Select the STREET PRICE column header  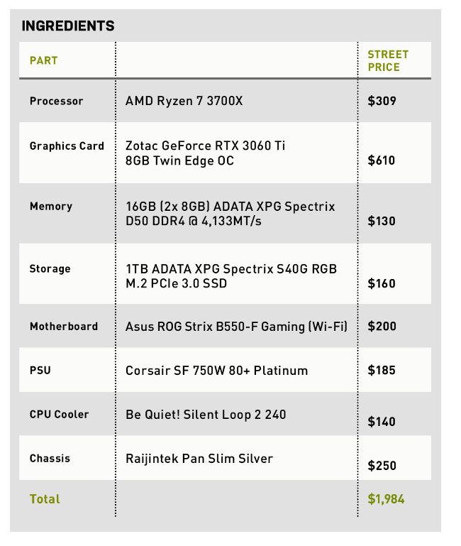tap(388, 60)
